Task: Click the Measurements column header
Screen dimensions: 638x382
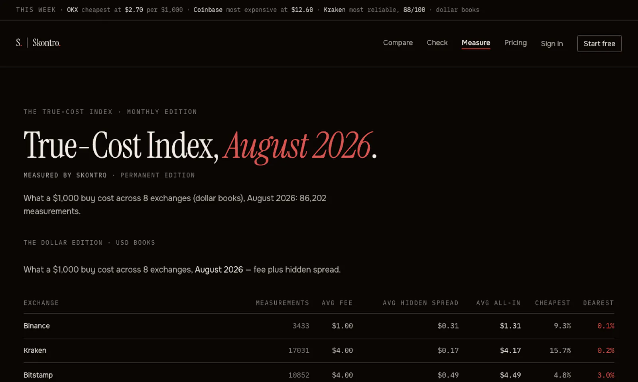Action: tap(282, 303)
